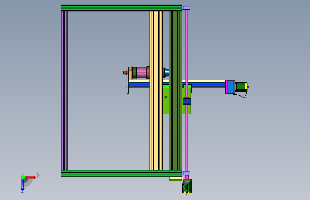This screenshot has width=310, height=200.
Task: Select the green stepper motor on right arm
Action: click(x=241, y=87)
